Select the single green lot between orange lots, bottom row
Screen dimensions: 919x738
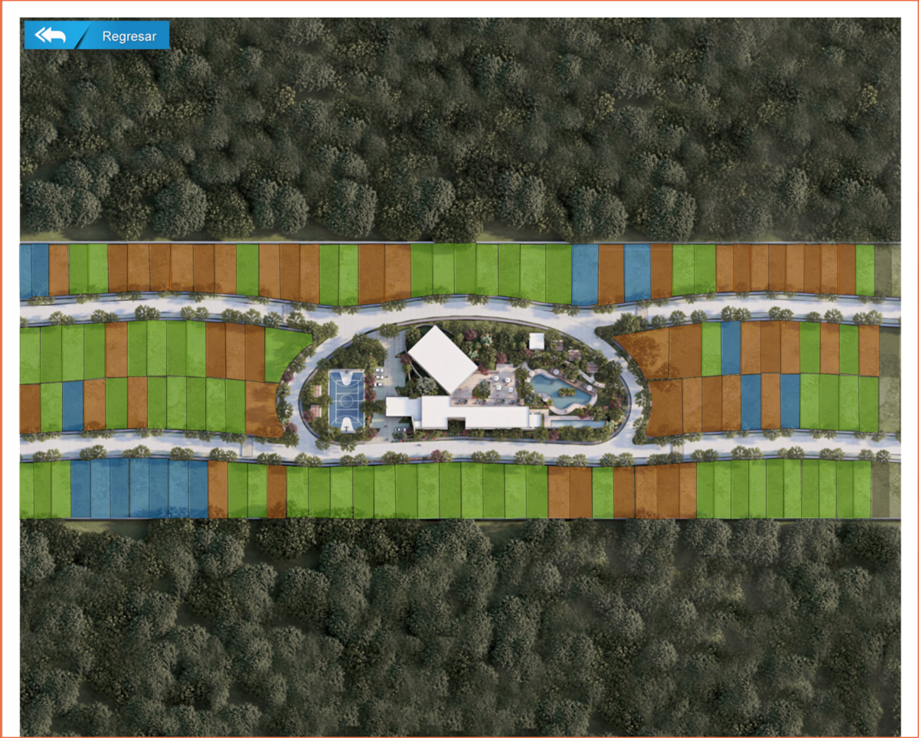click(x=603, y=491)
